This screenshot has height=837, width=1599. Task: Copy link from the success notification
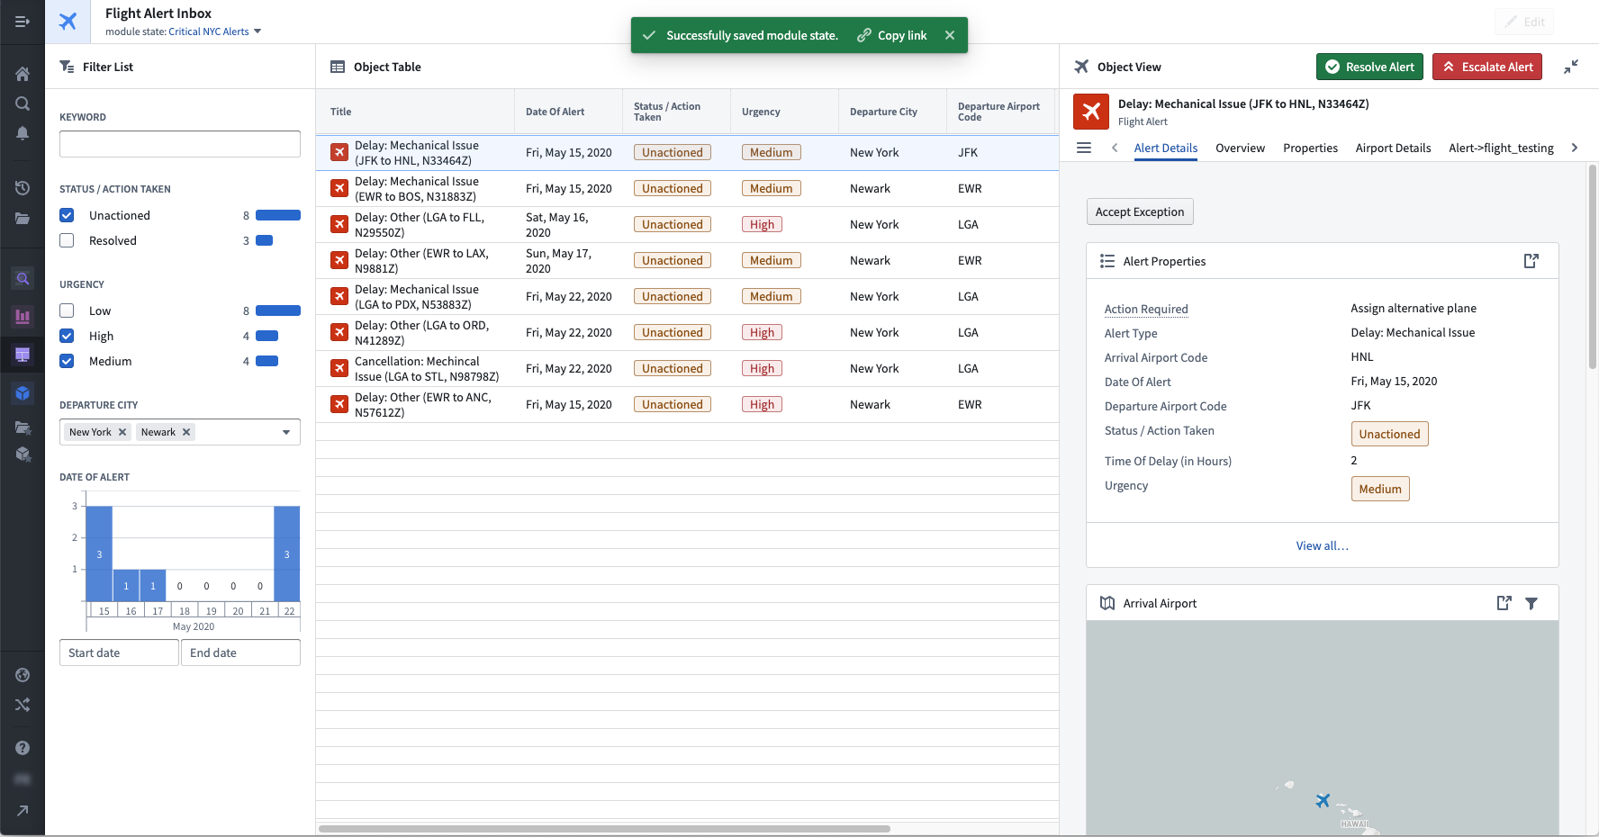click(x=892, y=35)
